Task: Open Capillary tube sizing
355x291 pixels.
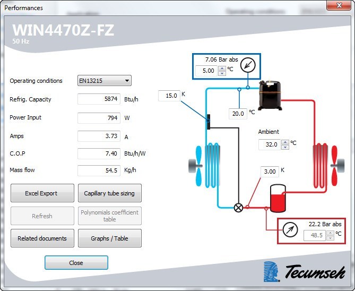Action: 110,193
